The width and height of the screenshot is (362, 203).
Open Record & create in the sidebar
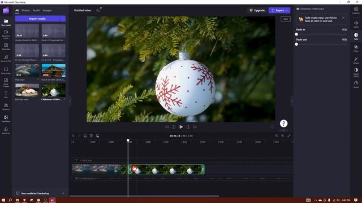point(6,34)
